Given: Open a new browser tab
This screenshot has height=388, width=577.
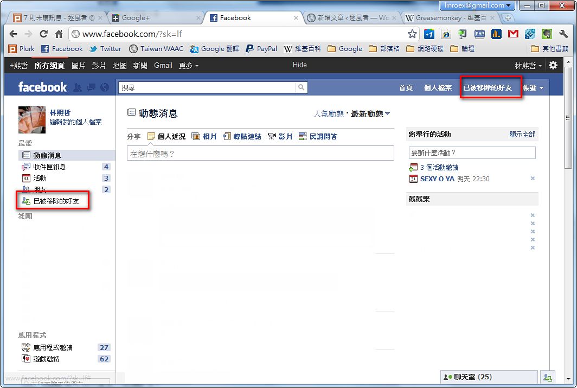Looking at the screenshot, I should pyautogui.click(x=508, y=18).
